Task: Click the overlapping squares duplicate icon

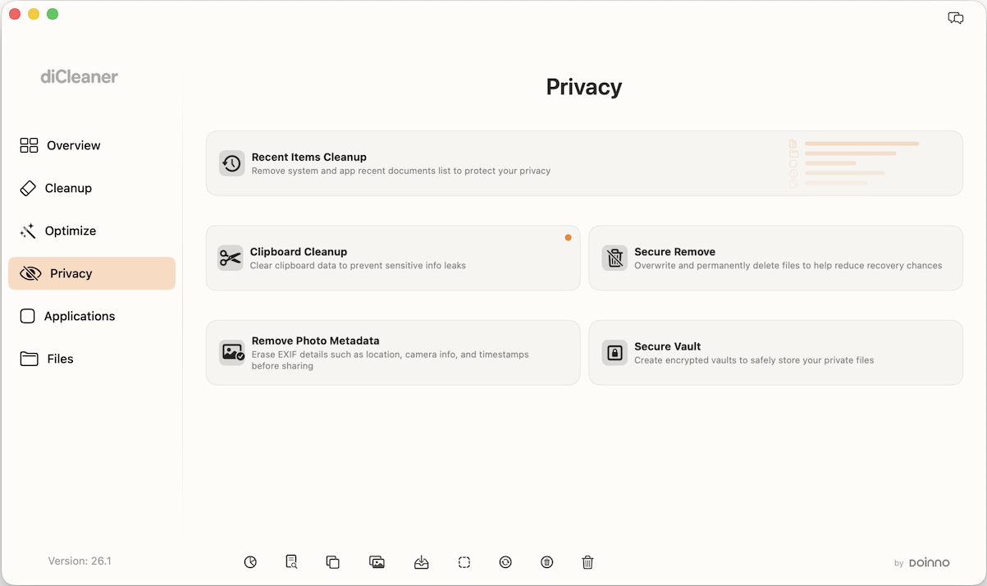Action: tap(332, 562)
